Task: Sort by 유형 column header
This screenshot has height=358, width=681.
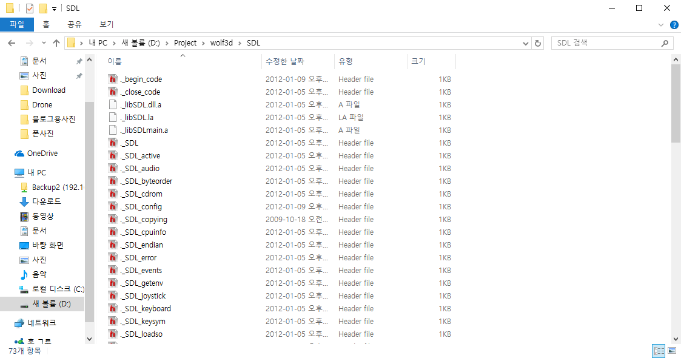Action: [x=346, y=61]
